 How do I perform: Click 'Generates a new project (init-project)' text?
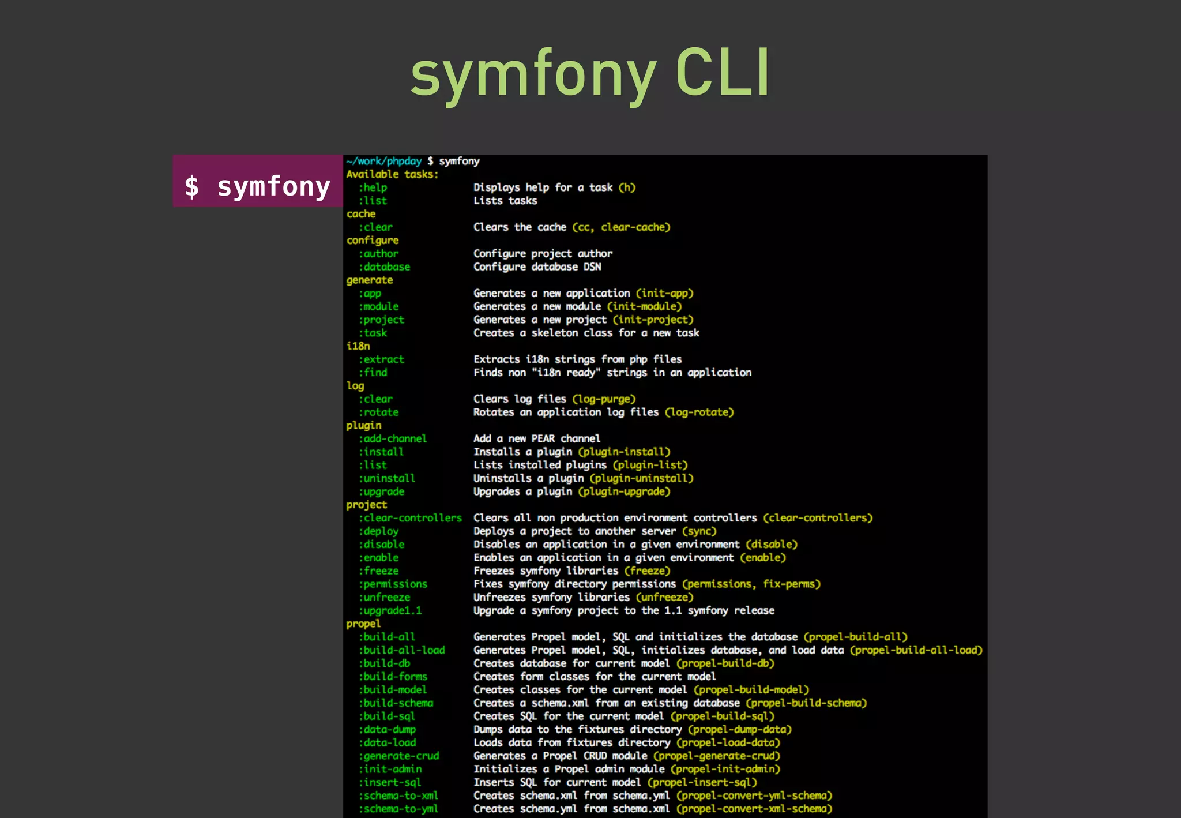[x=583, y=320]
